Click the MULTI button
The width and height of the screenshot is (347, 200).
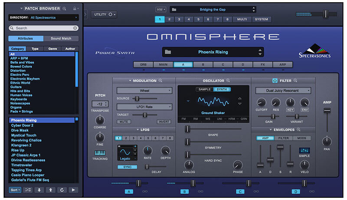pos(242,19)
